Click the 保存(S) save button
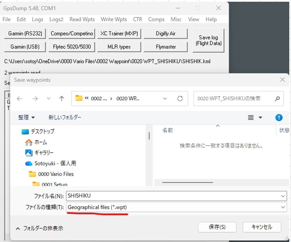 pos(217,227)
